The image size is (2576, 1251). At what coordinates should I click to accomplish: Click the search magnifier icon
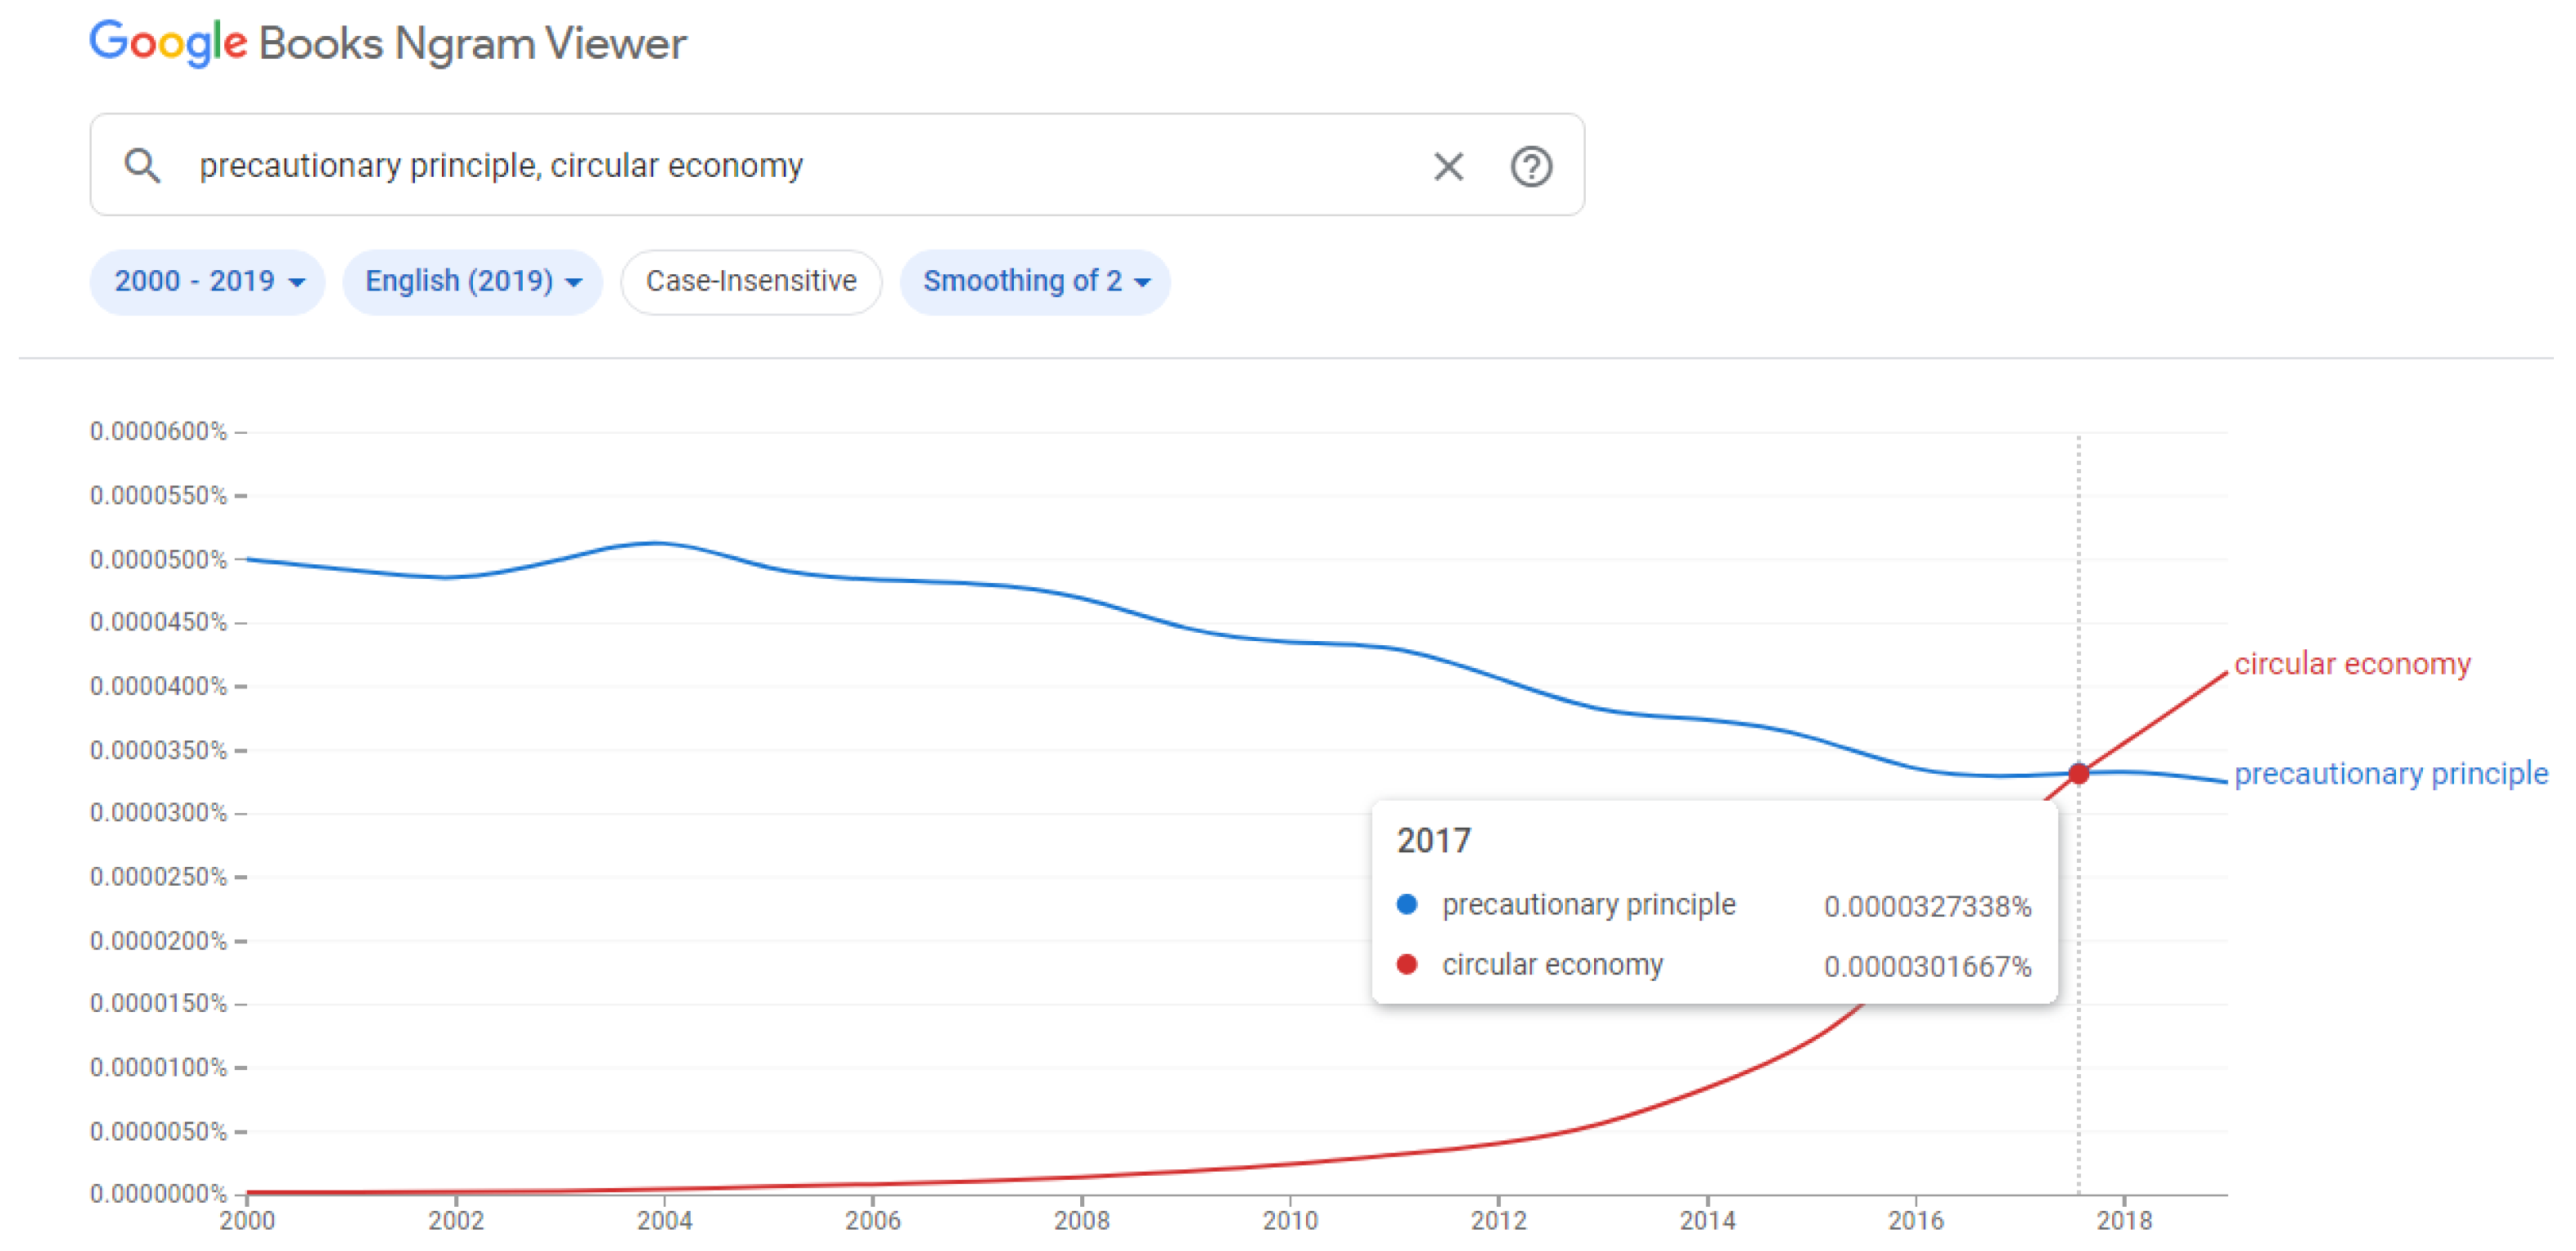coord(142,165)
